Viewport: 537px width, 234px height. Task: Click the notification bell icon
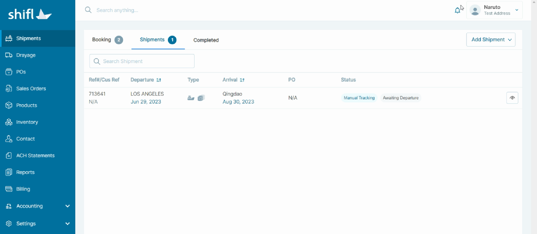pos(457,11)
